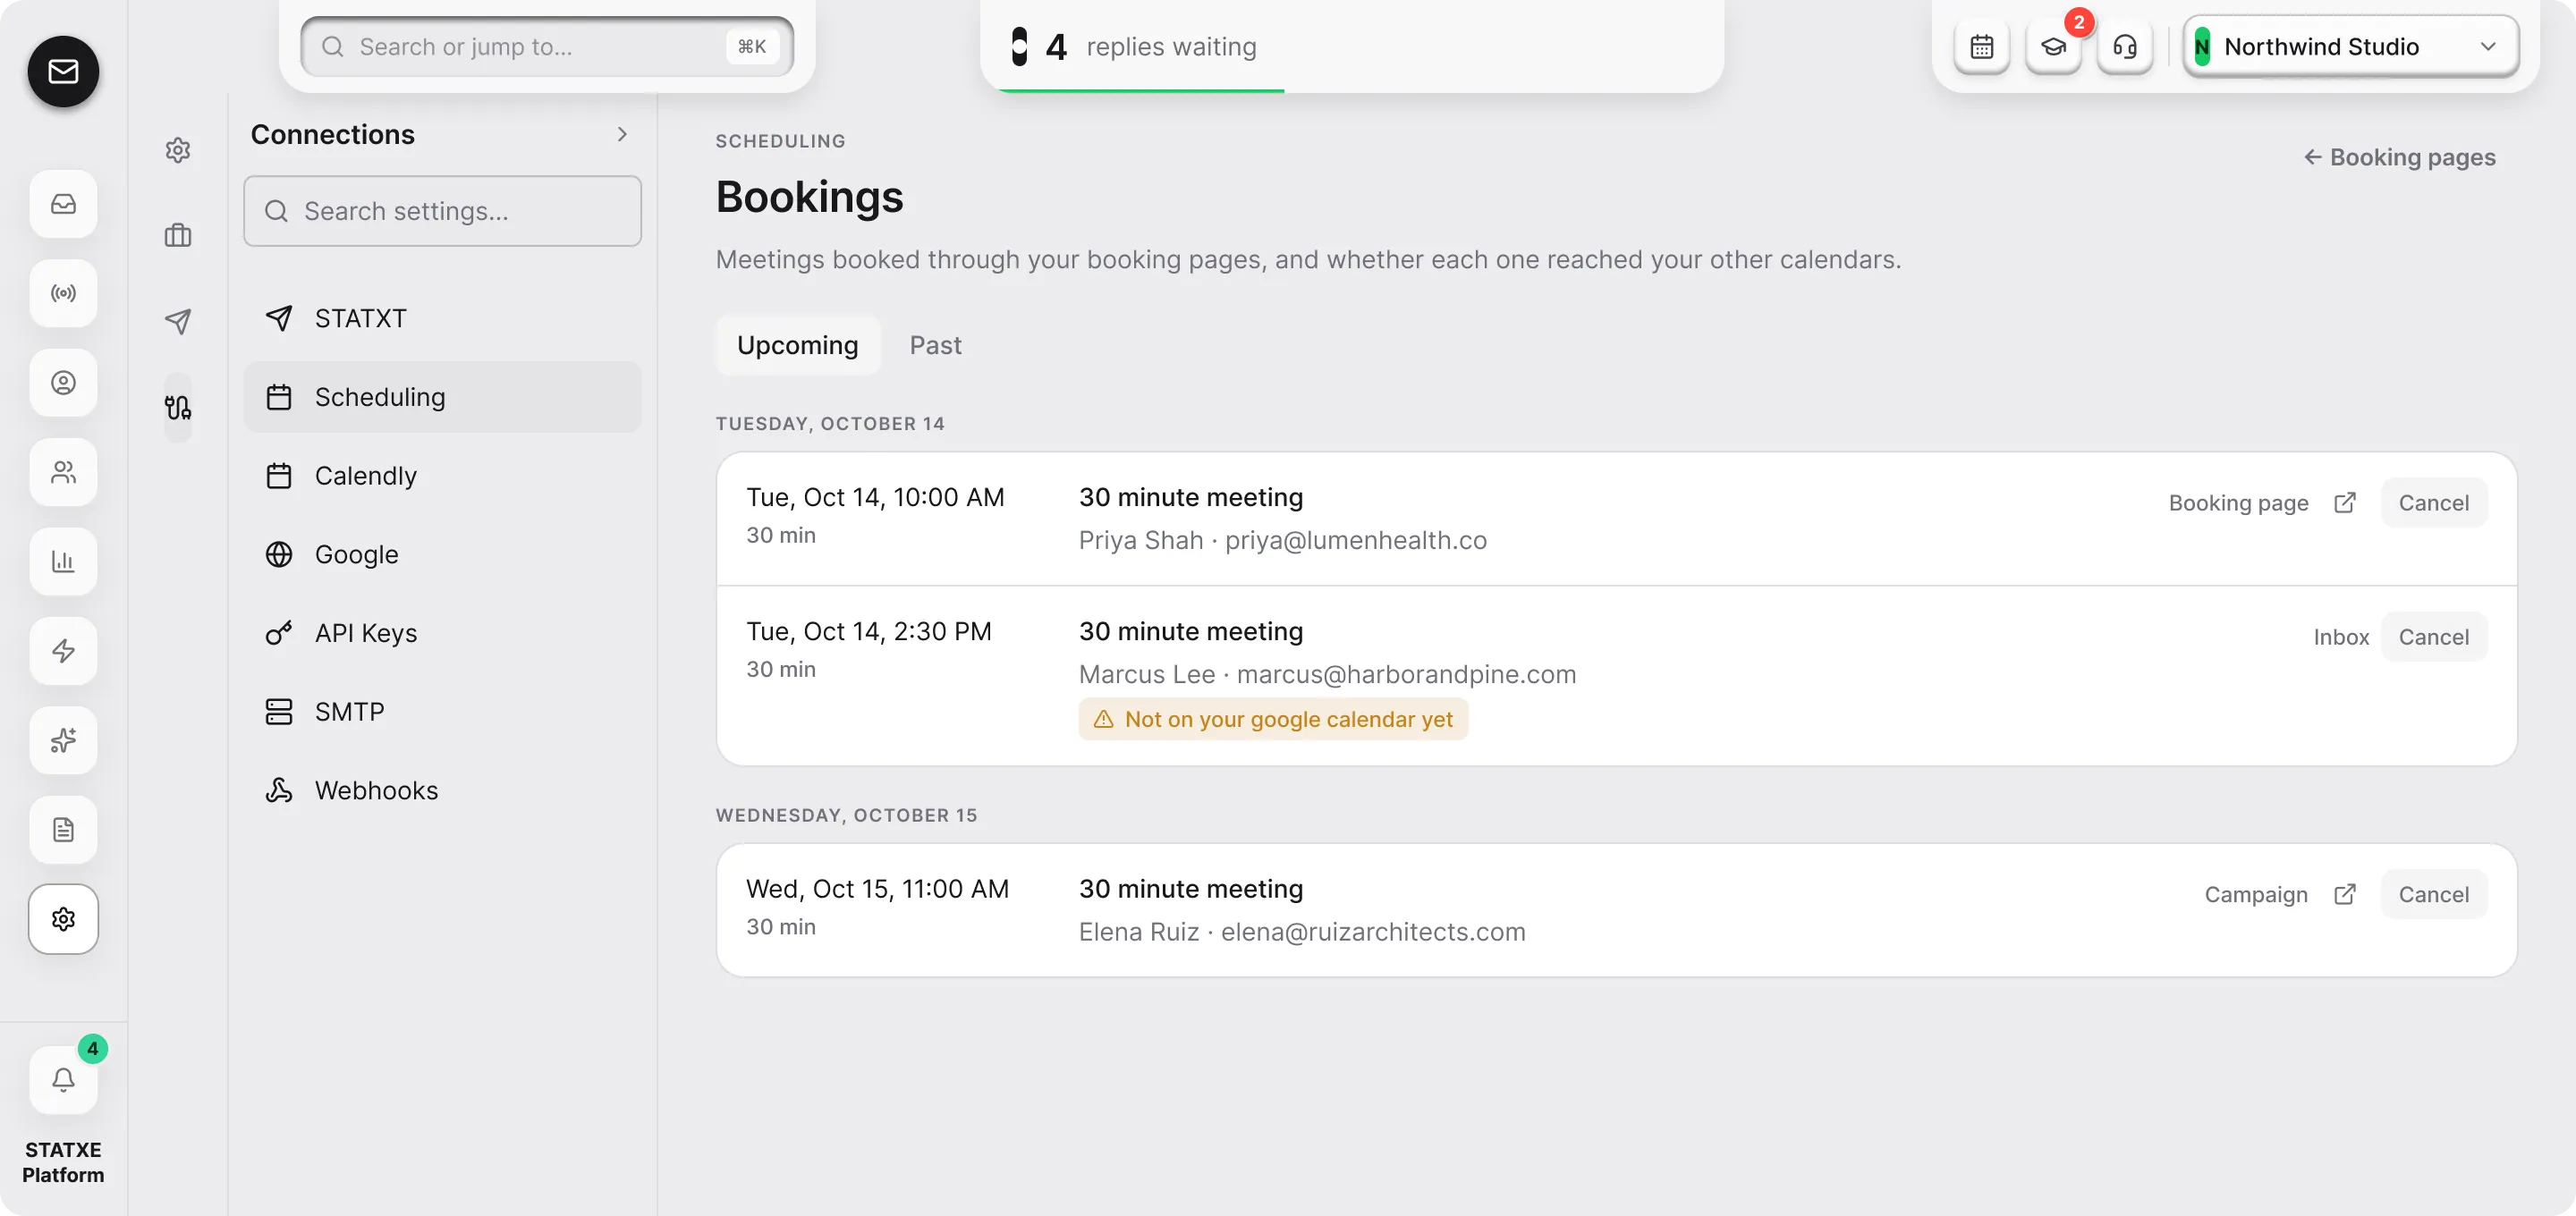Open the team members icon
The image size is (2576, 1216).
pos(63,472)
